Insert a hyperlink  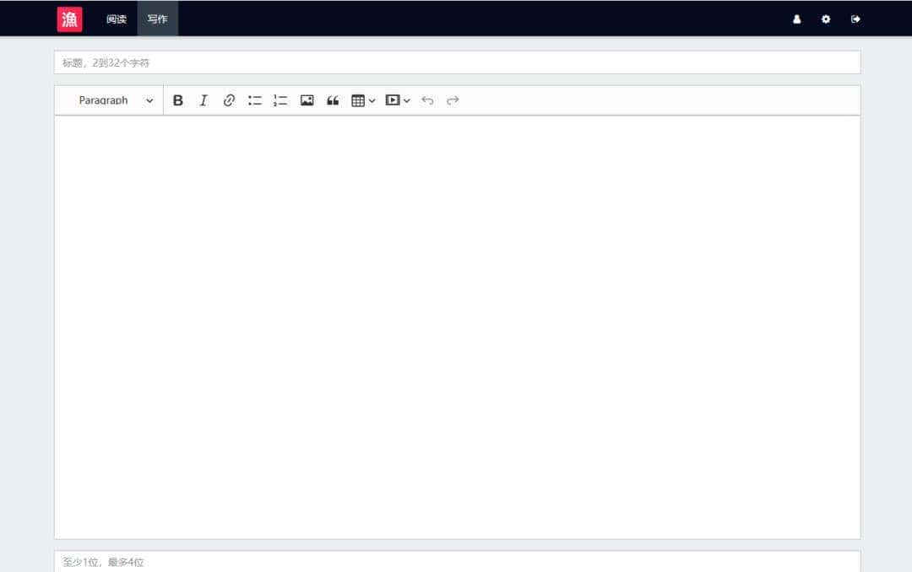click(229, 100)
